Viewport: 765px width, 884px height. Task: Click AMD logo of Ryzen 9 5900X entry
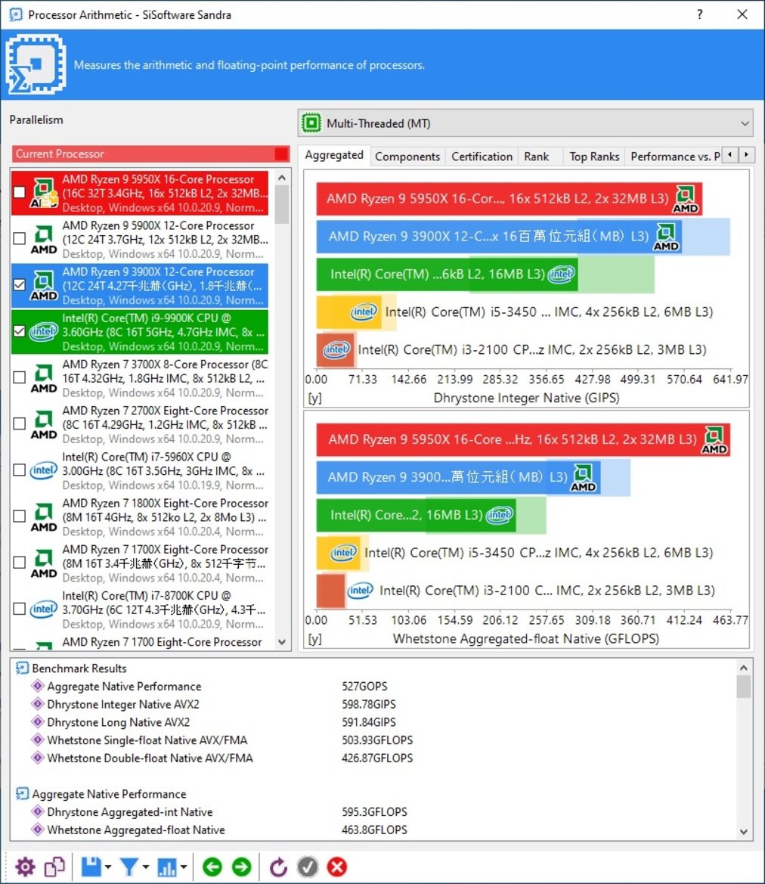pos(43,240)
